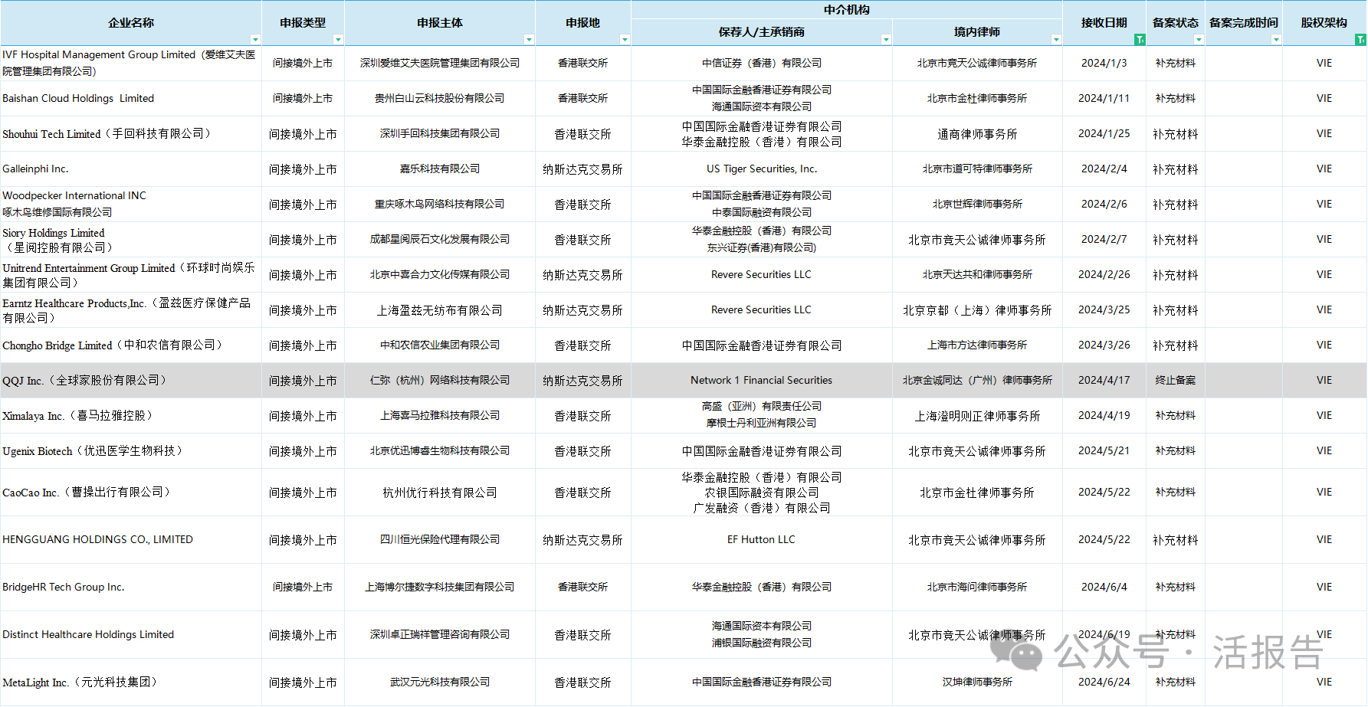
Task: Select the 接收日期 header cell
Action: [1104, 23]
